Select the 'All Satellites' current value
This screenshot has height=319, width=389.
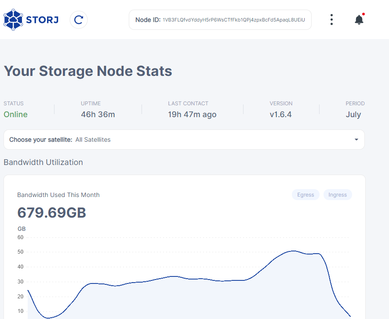[x=93, y=140]
